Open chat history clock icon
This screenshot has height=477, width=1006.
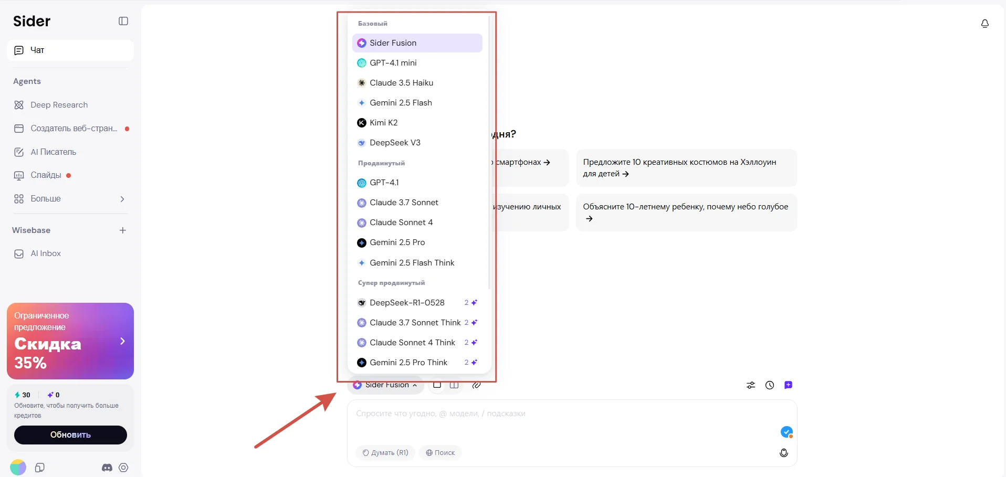pyautogui.click(x=770, y=385)
